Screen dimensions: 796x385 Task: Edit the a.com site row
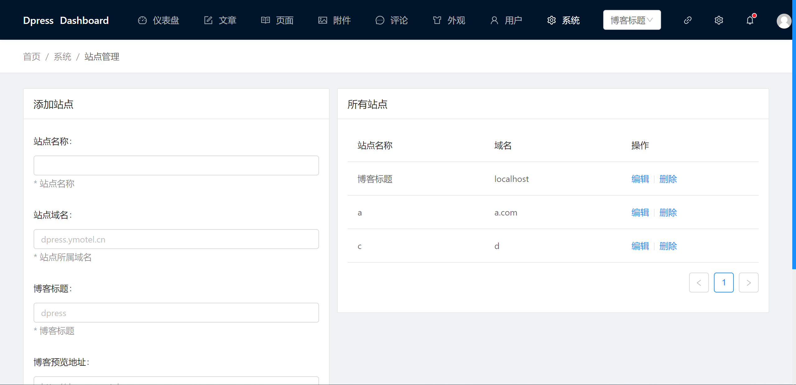tap(640, 212)
